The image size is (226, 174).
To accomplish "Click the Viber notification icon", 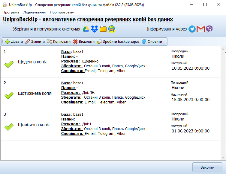I will pos(209,29).
